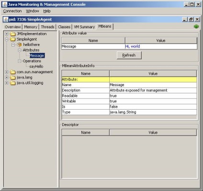Click the Java icon in the main title bar

point(5,4)
